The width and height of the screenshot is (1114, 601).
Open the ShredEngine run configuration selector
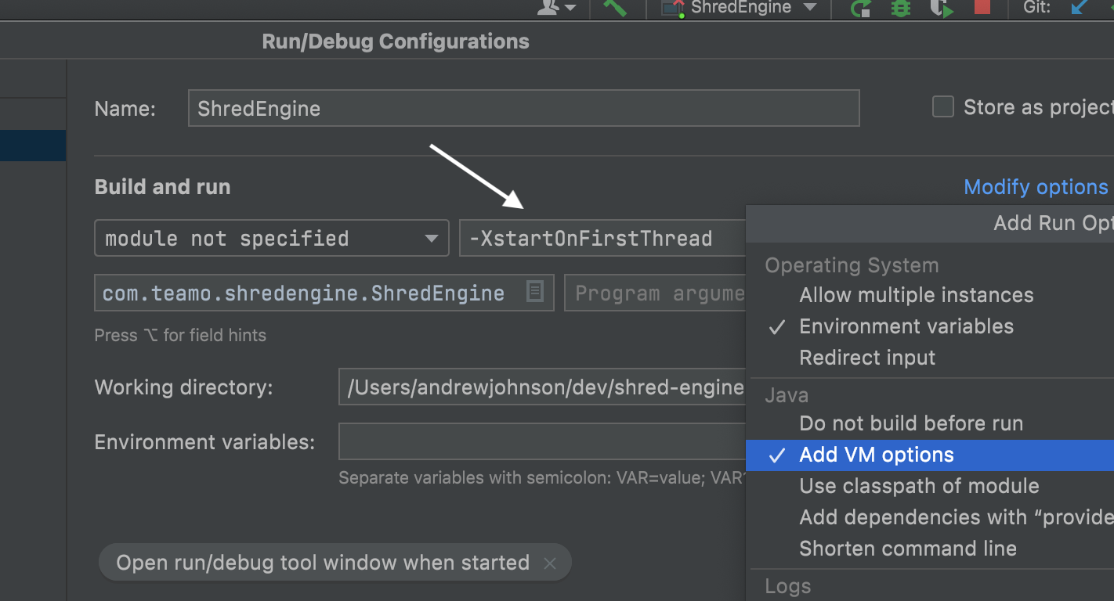coord(740,8)
